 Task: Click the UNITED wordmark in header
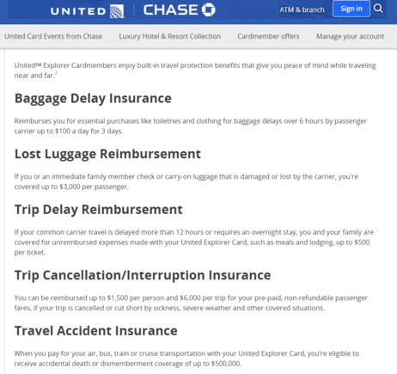78,11
